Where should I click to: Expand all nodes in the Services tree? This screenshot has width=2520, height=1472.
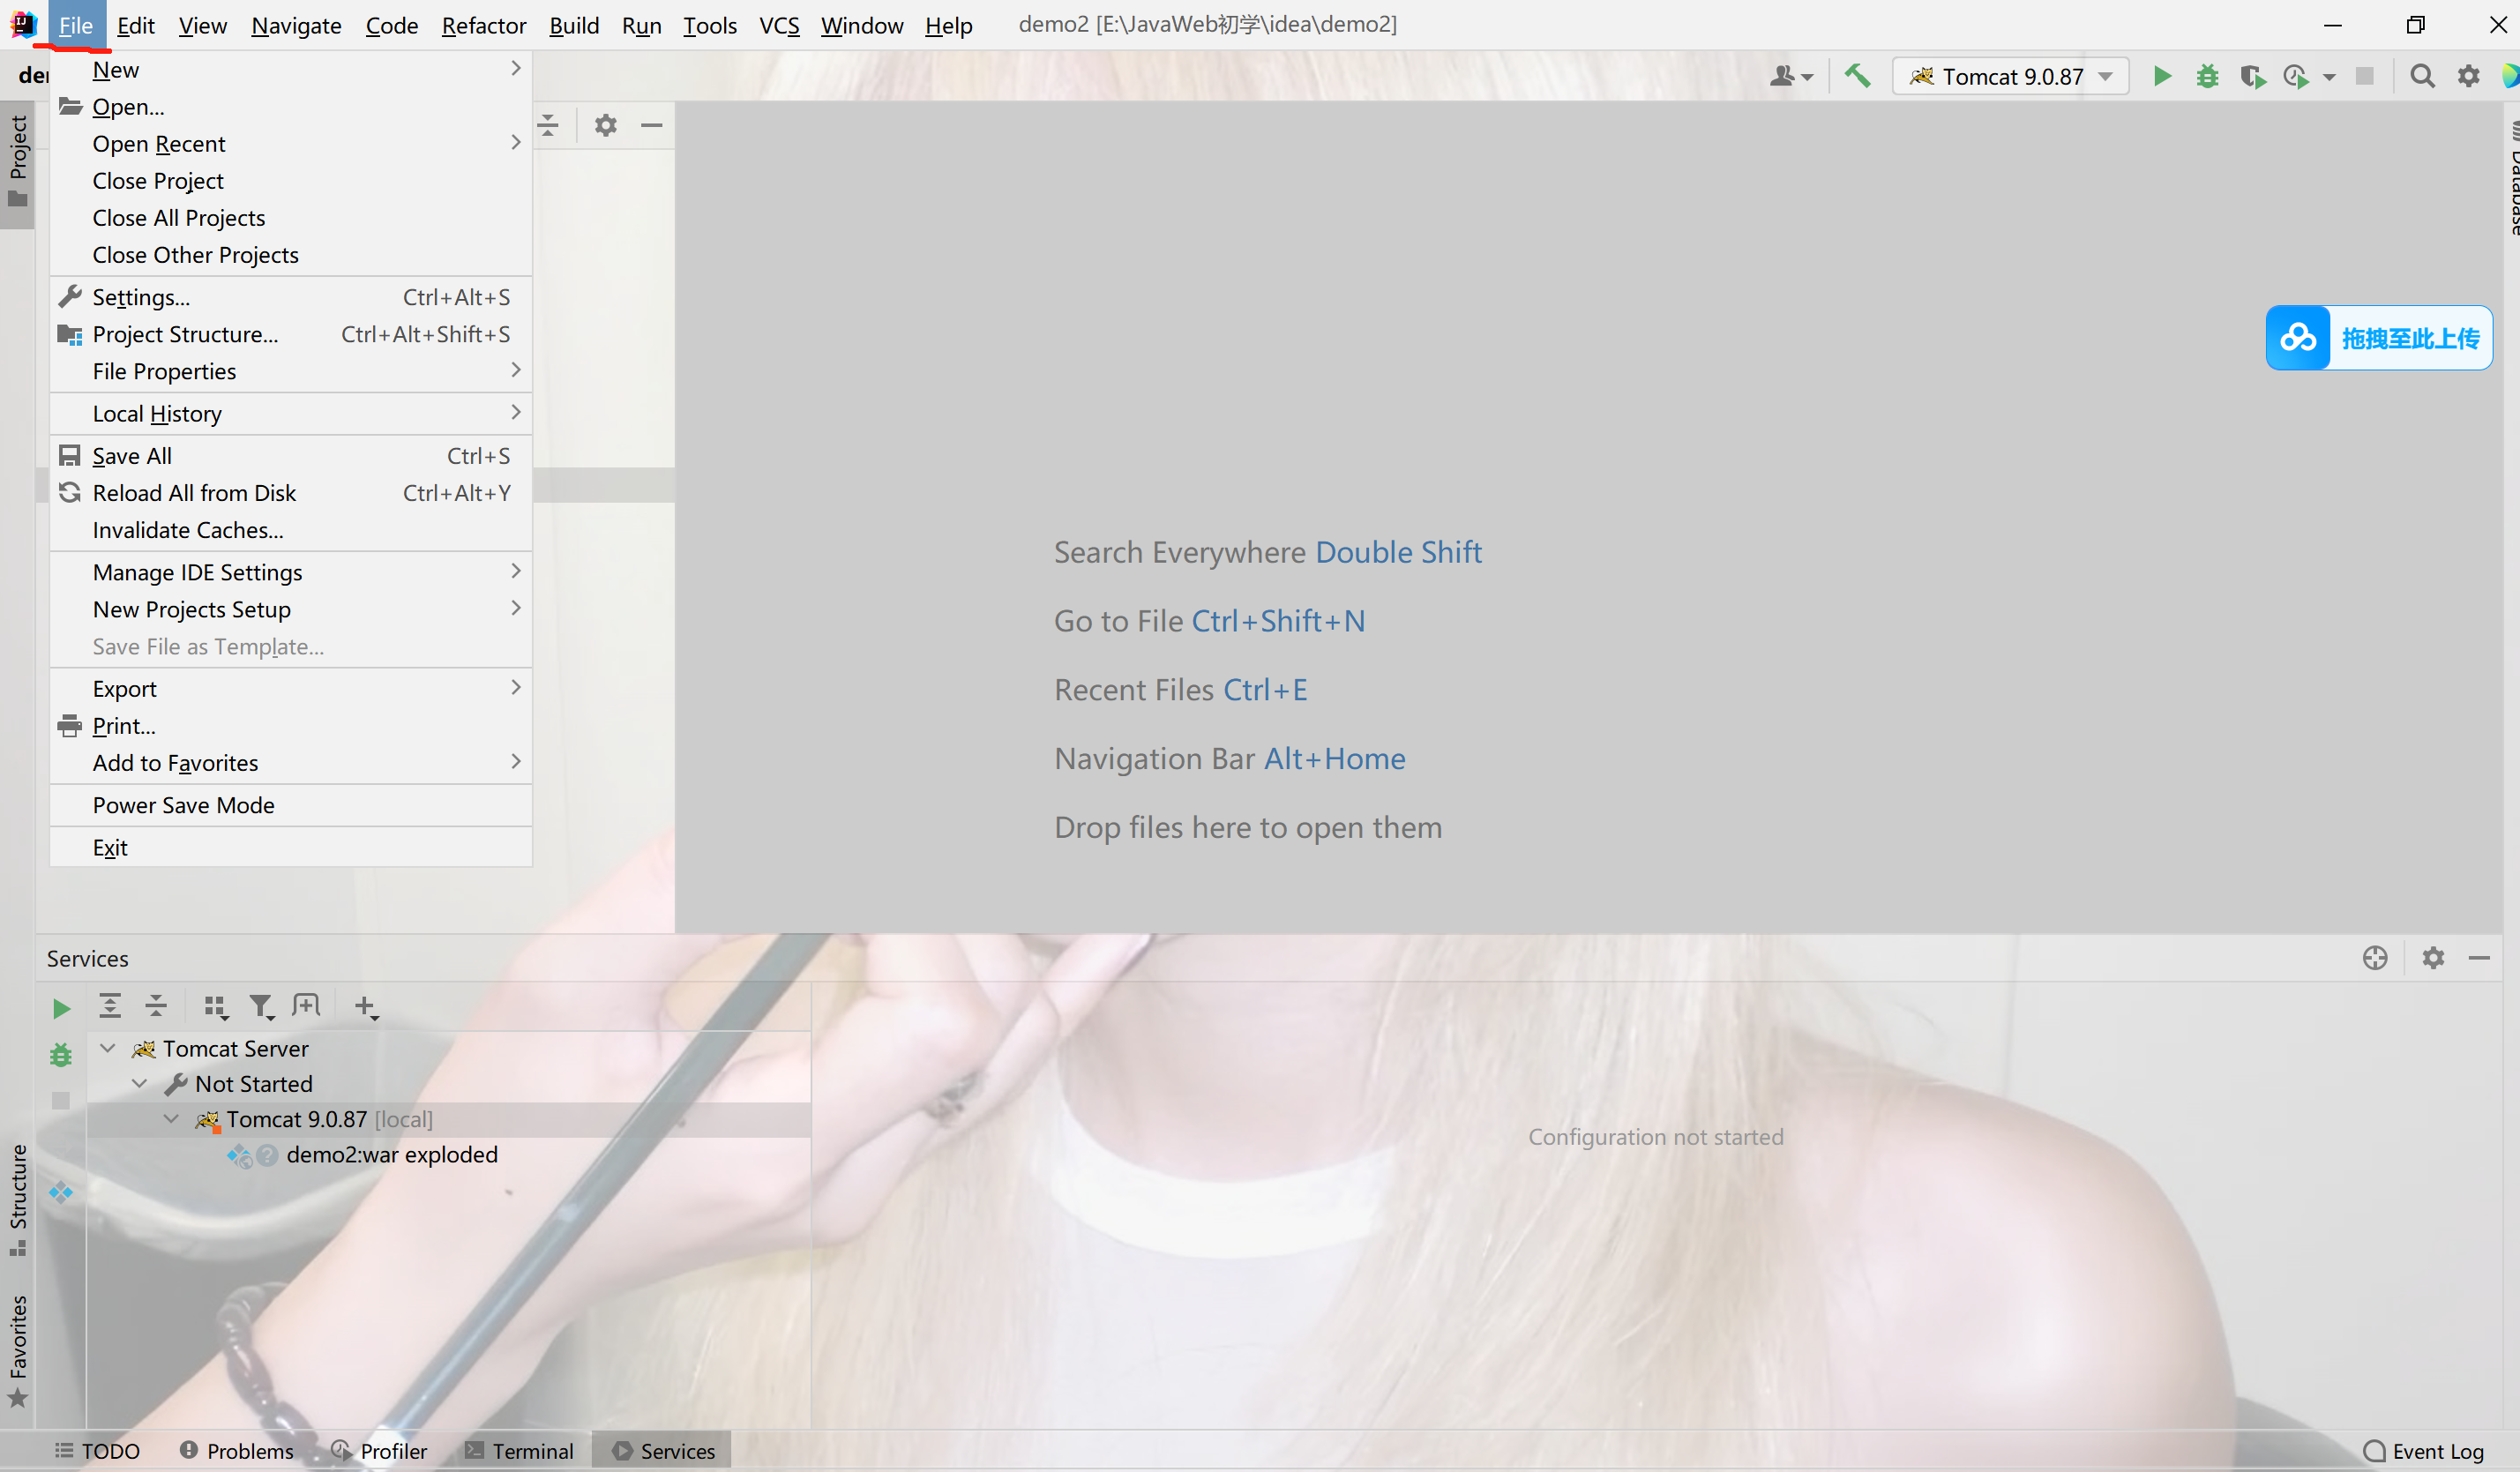point(109,1006)
